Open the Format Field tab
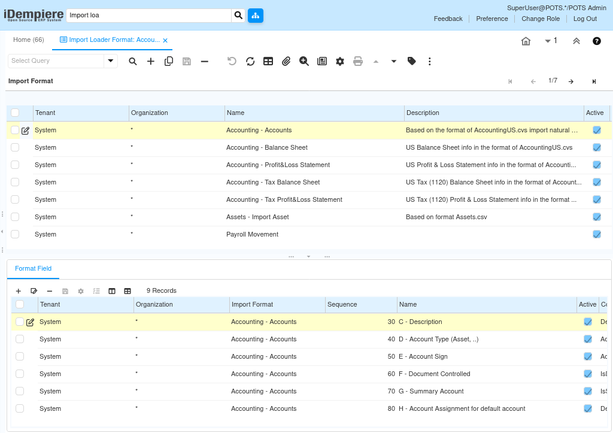Screen dimensions: 613x433 pyautogui.click(x=34, y=269)
